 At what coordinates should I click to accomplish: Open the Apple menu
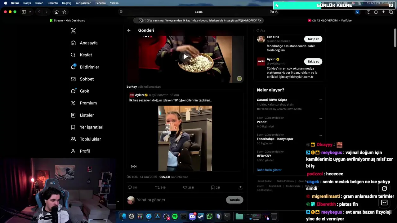(x=5, y=3)
